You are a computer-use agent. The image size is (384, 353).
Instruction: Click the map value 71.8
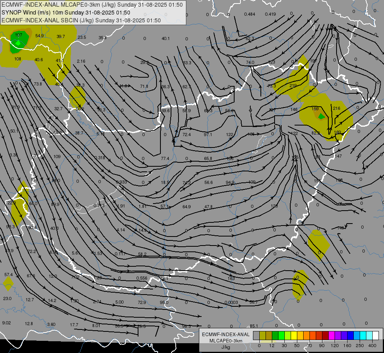[x=144, y=86]
